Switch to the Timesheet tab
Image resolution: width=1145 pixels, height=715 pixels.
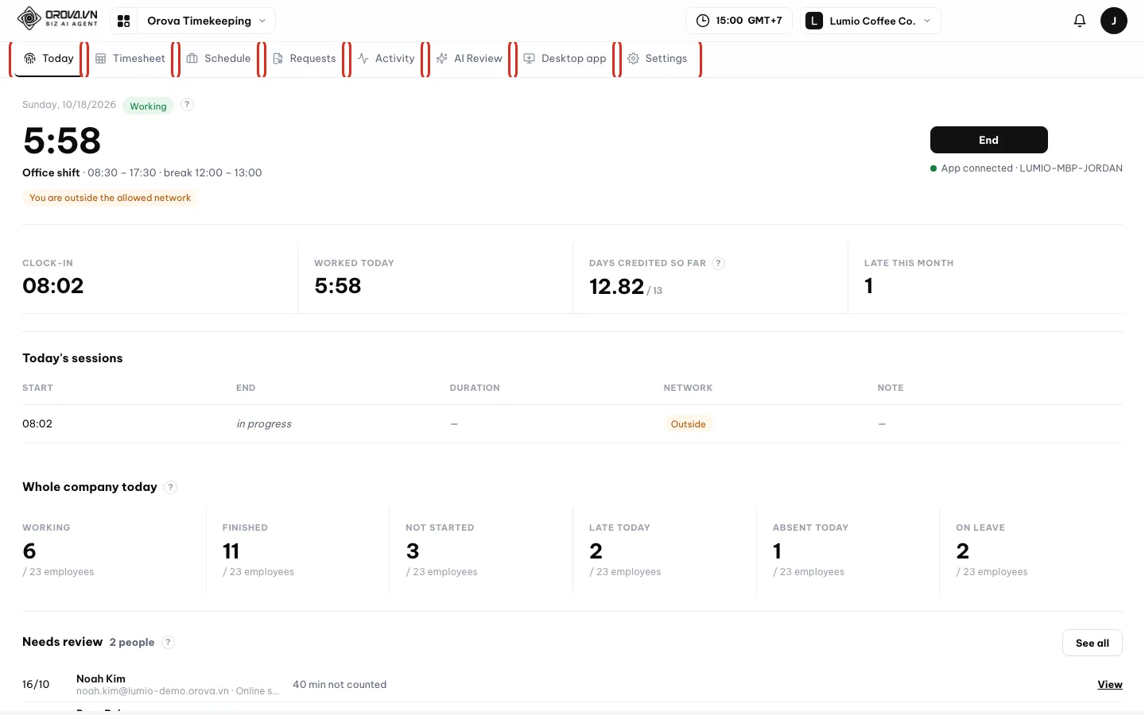(130, 59)
